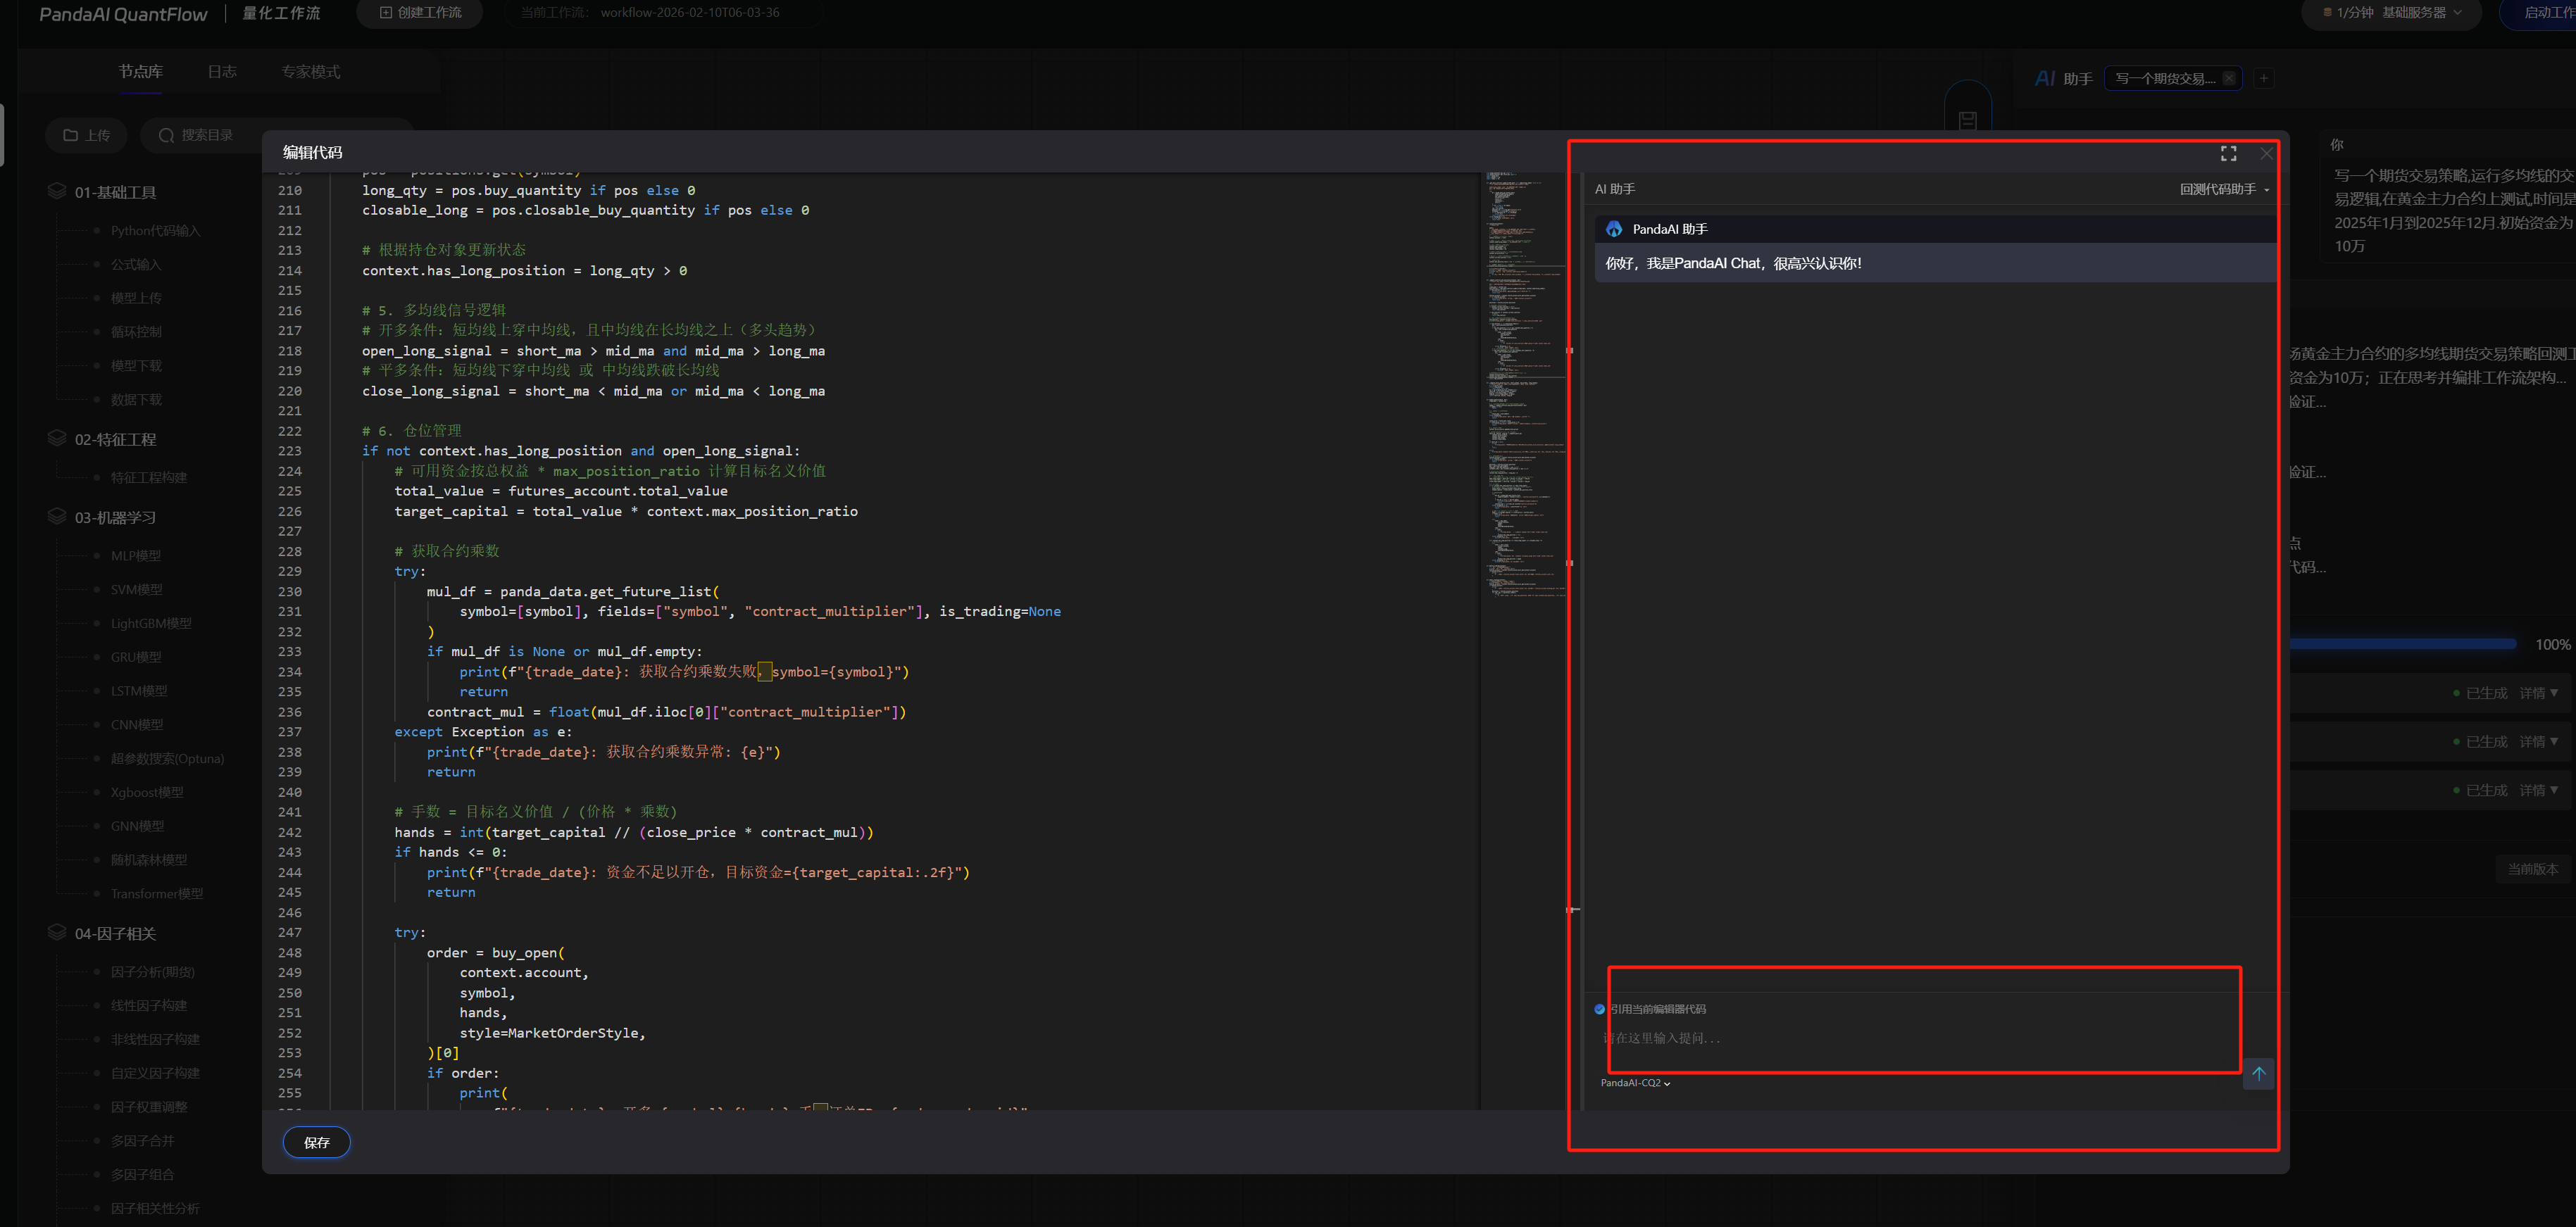This screenshot has height=1227, width=2576.
Task: Click the 100% progress bar
Action: [2403, 644]
